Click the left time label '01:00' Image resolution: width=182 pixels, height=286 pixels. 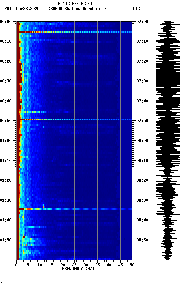point(6,141)
